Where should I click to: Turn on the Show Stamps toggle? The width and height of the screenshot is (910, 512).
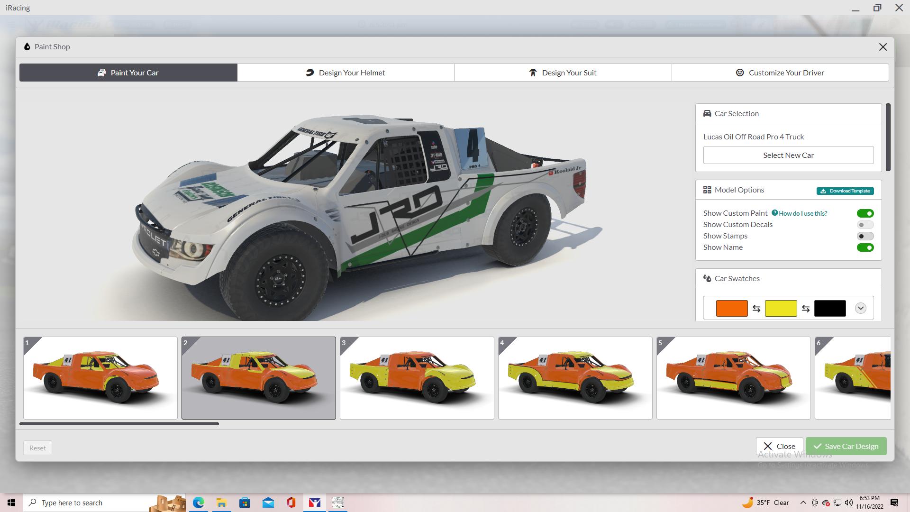[x=865, y=236]
